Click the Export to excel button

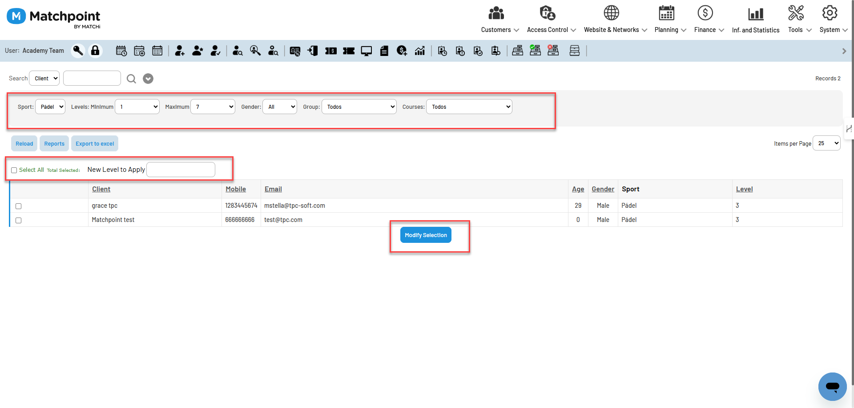pyautogui.click(x=95, y=144)
